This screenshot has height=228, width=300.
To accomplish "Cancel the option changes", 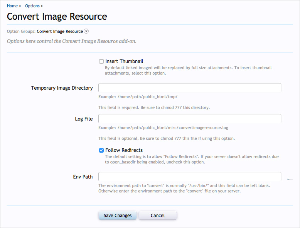I will pos(157,215).
